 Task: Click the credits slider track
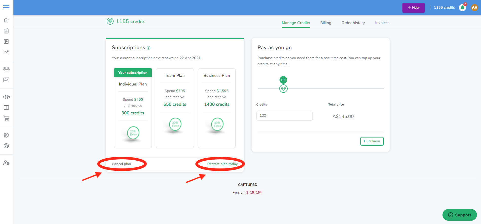click(321, 89)
